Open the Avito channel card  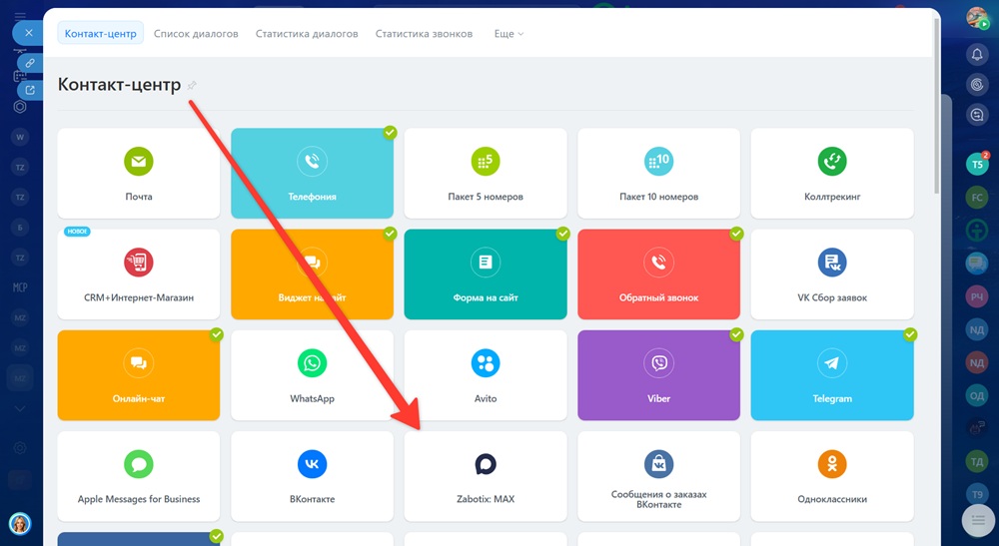tap(486, 375)
